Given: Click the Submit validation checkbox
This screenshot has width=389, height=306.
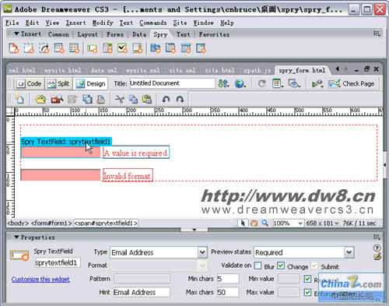Looking at the screenshot, I should [314, 266].
